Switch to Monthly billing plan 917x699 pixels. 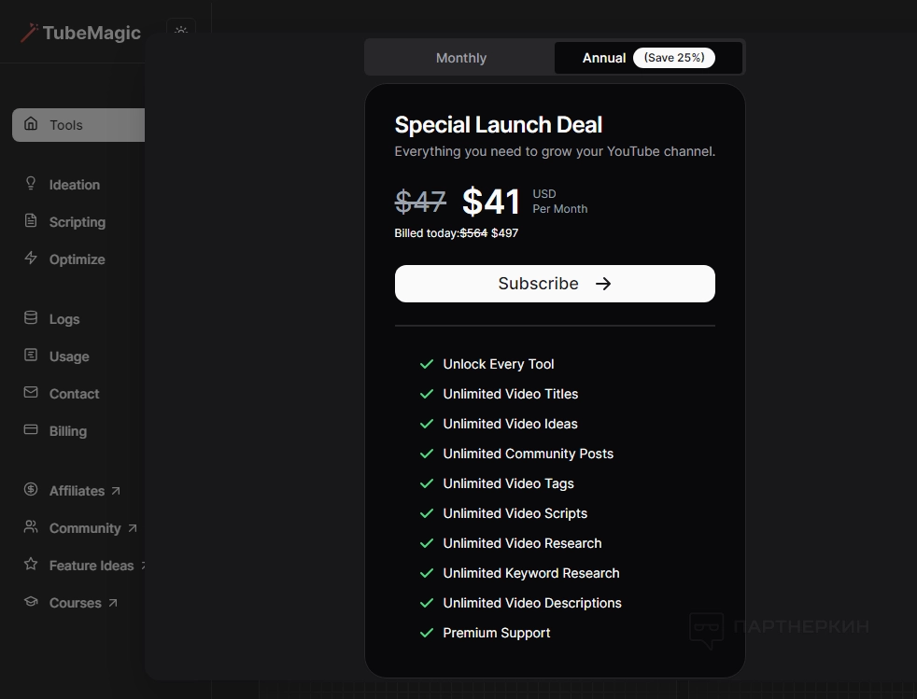(460, 58)
